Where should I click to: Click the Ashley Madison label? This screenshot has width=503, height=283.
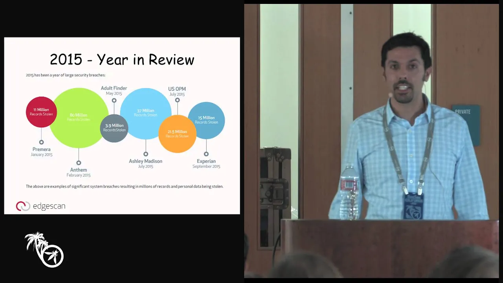[146, 161]
